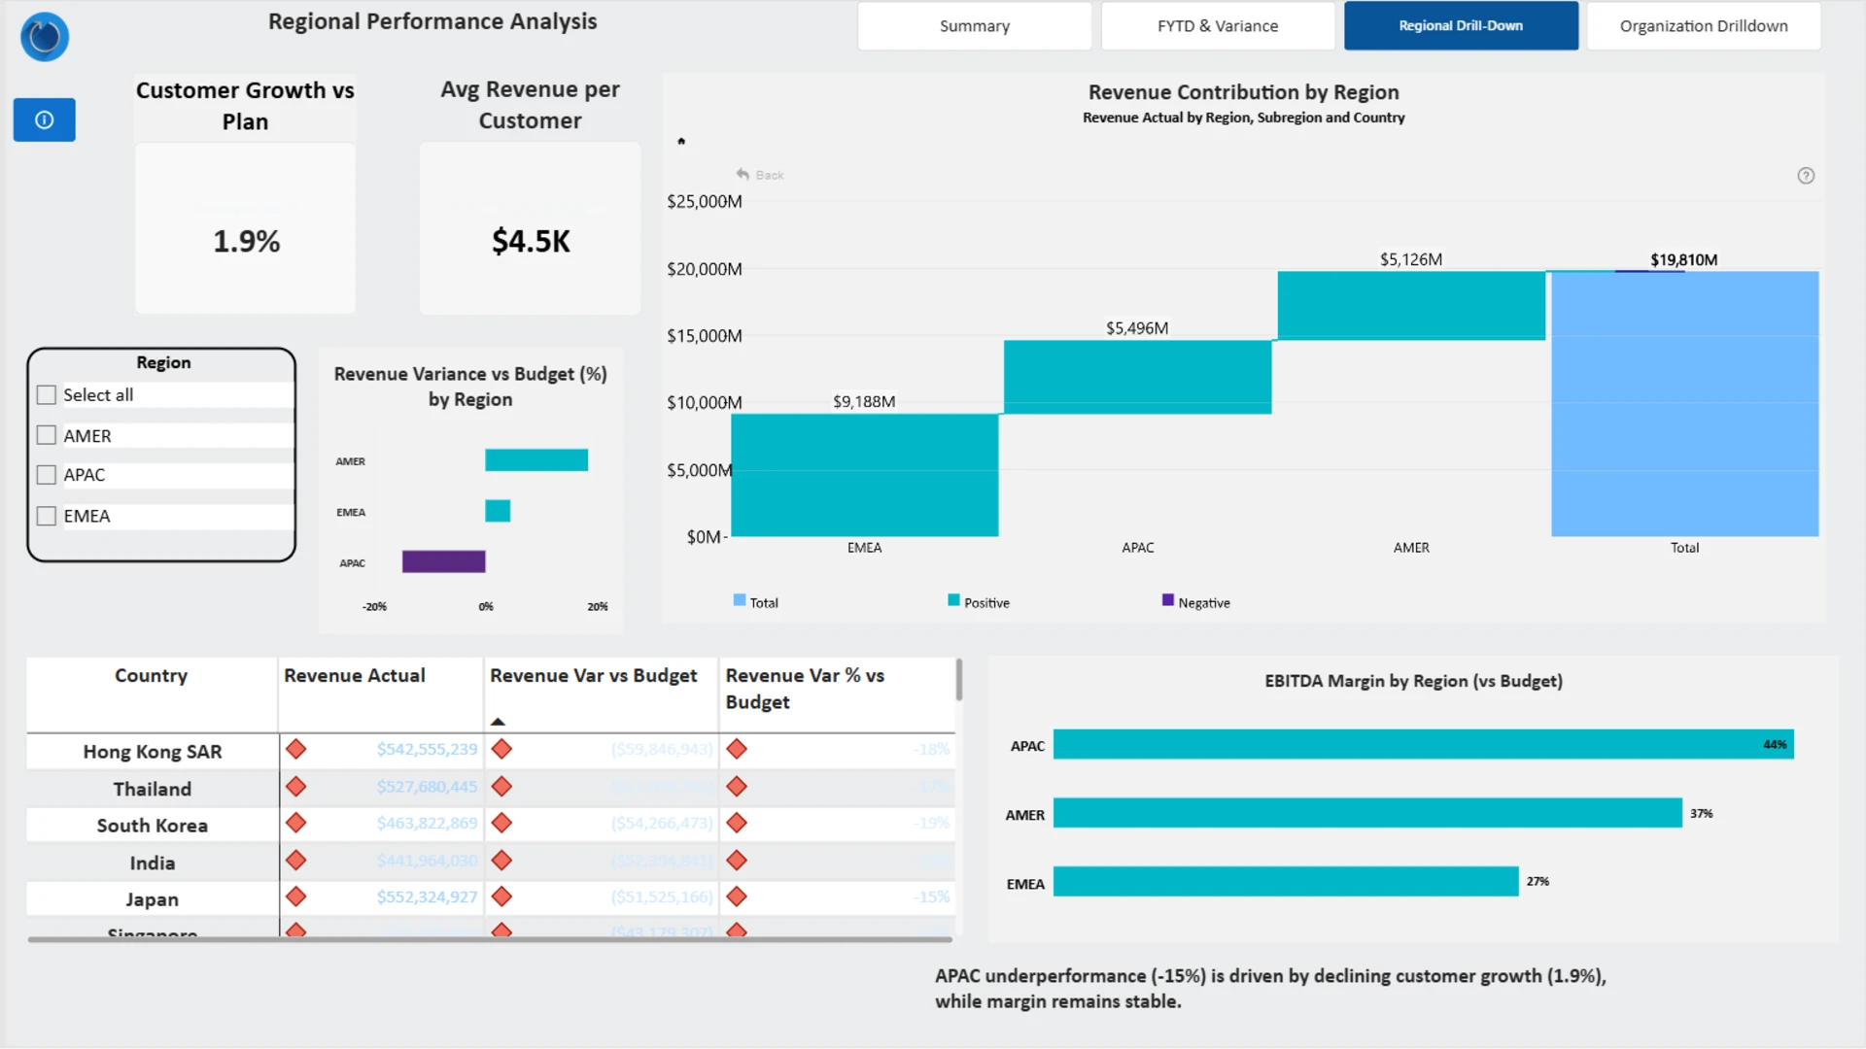Open the blue info button

point(44,119)
